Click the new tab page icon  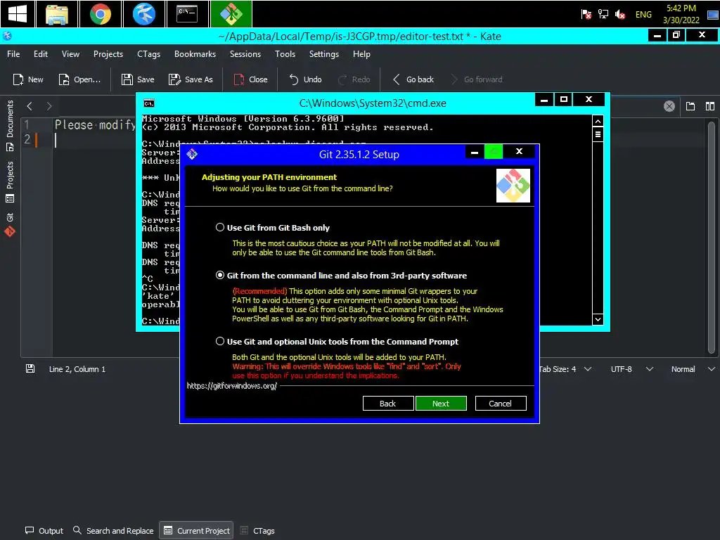[690, 107]
